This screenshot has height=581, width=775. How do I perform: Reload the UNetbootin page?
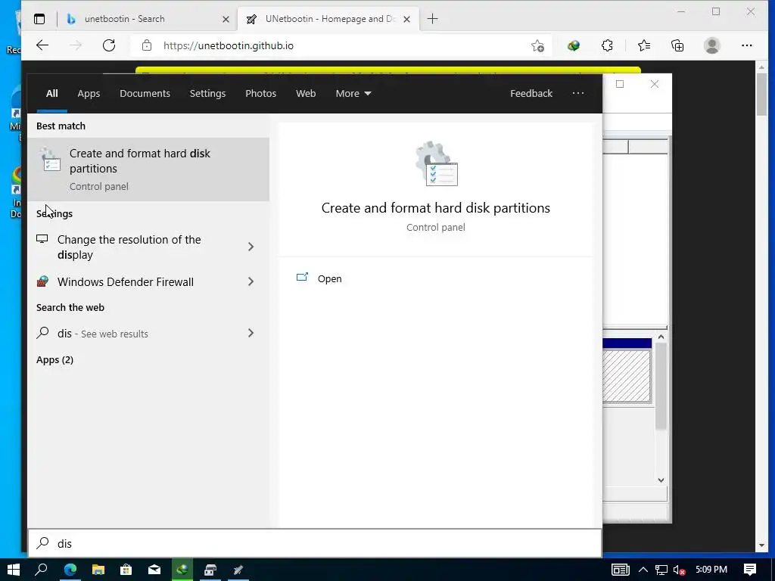[109, 45]
